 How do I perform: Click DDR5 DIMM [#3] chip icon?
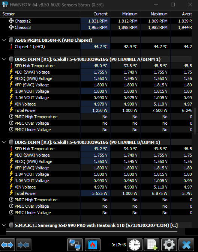click(11, 142)
